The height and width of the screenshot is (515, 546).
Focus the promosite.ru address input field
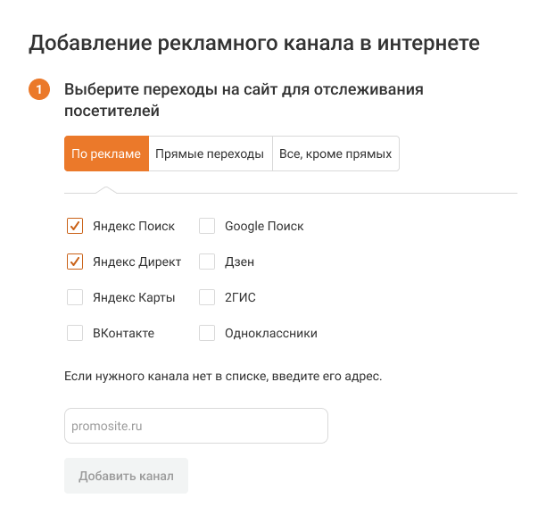click(196, 426)
